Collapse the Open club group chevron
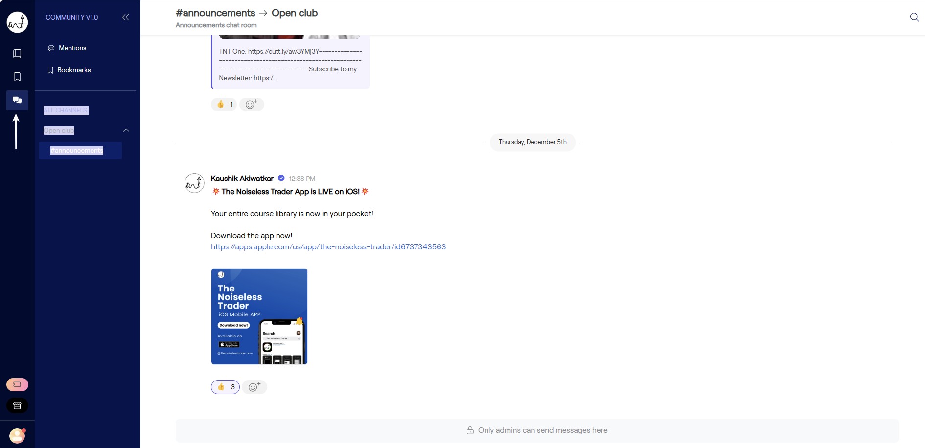Image resolution: width=925 pixels, height=448 pixels. click(x=126, y=130)
